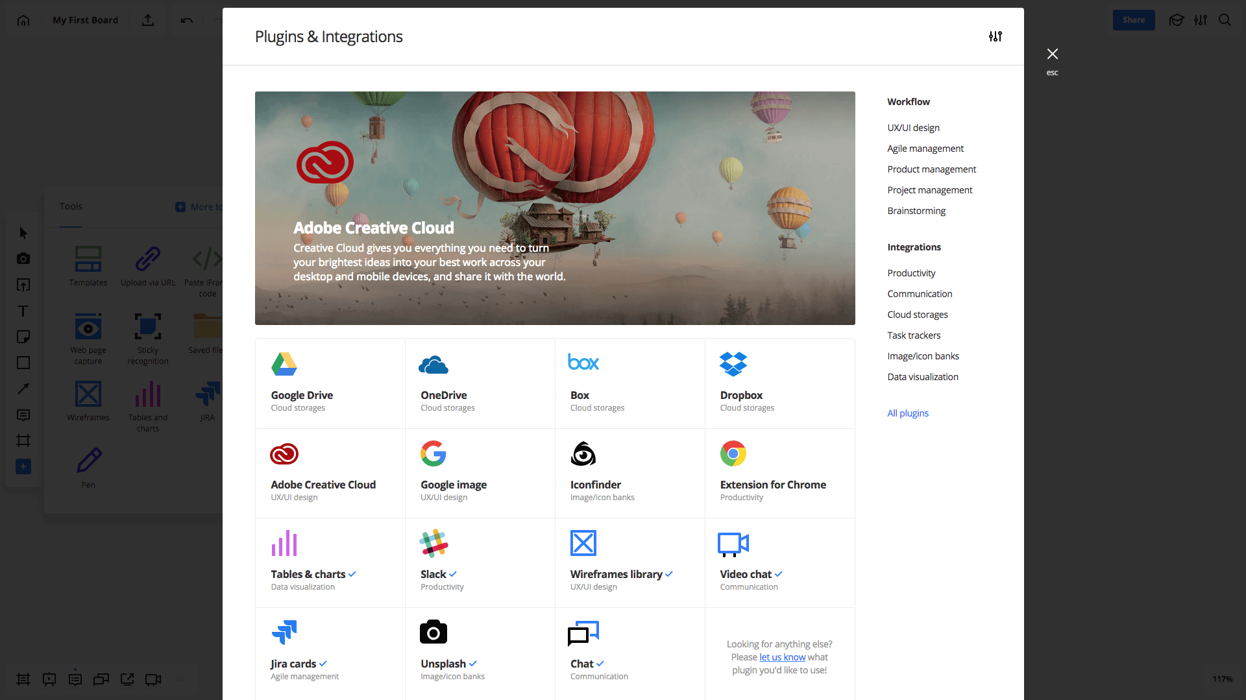Select the OneDrive cloud icon

(x=434, y=365)
